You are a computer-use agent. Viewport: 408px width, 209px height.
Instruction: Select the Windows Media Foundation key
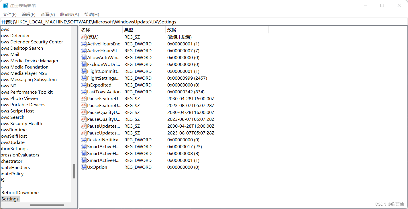(x=24, y=67)
